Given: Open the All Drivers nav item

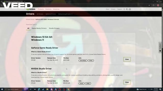Looking at the screenshot, I should click(x=40, y=14).
